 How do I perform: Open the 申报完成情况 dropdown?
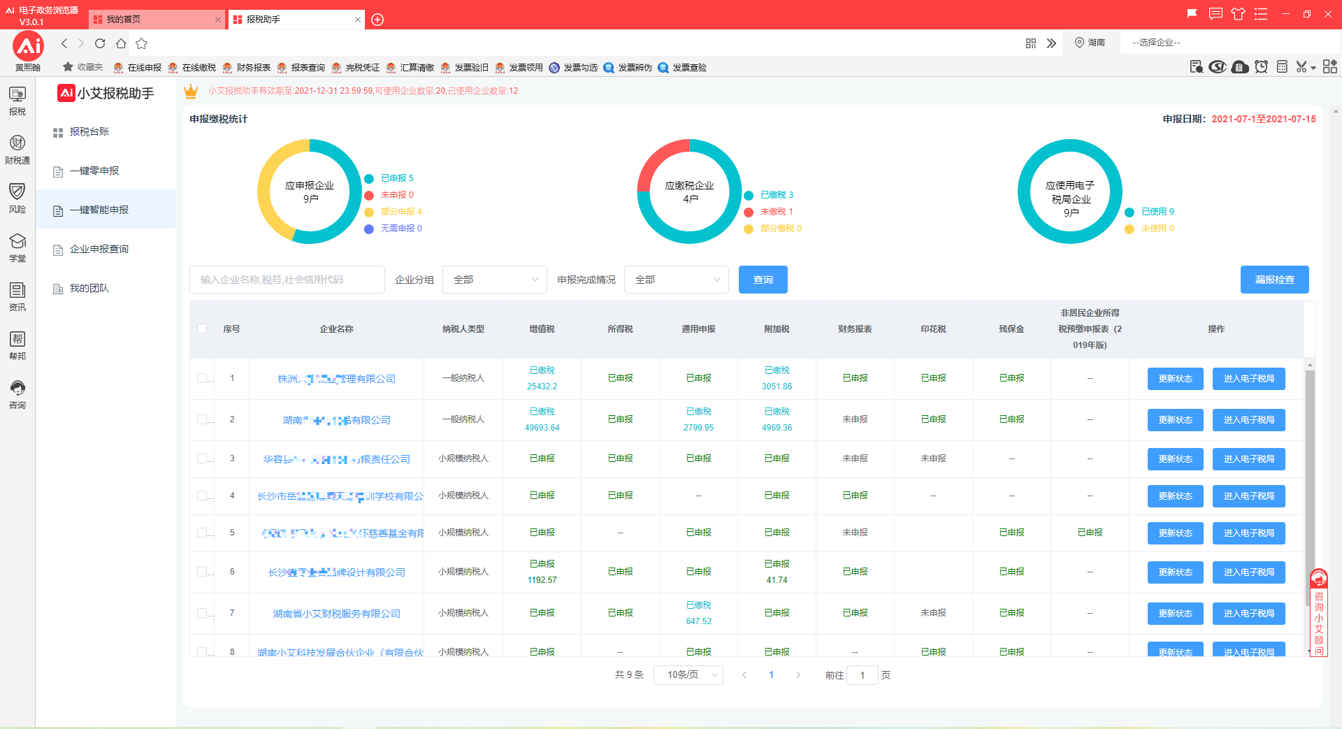[677, 280]
